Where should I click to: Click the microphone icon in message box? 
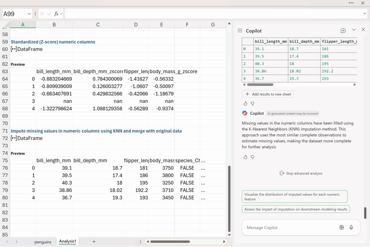pos(351,227)
